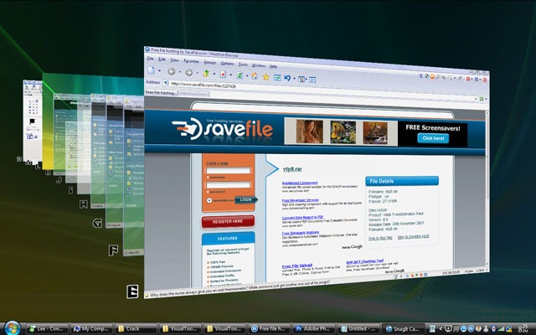This screenshot has height=335, width=536.
Task: Stop loading with the red X page icon
Action: pos(224,75)
